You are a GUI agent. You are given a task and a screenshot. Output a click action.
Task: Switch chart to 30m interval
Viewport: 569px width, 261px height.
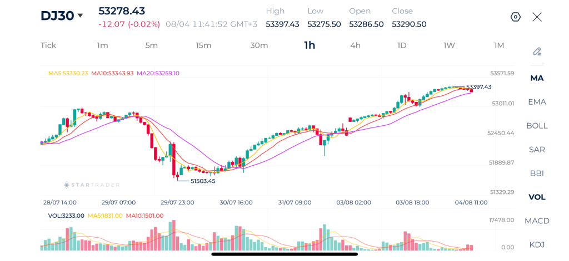click(259, 45)
